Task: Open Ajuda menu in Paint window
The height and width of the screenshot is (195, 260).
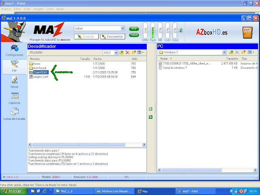Action: click(x=60, y=9)
